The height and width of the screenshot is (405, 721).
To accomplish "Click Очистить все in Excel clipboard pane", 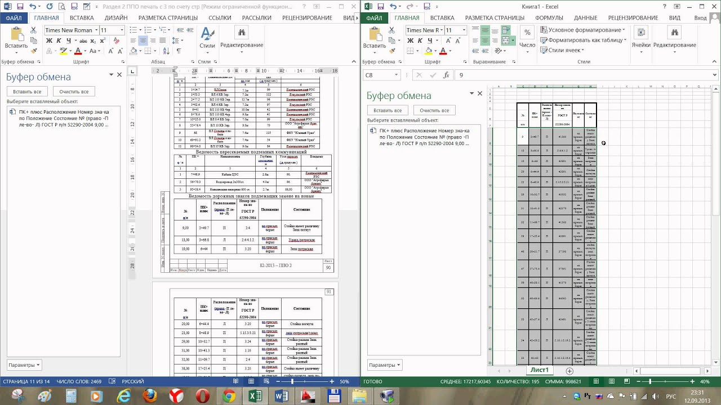I will pos(434,110).
